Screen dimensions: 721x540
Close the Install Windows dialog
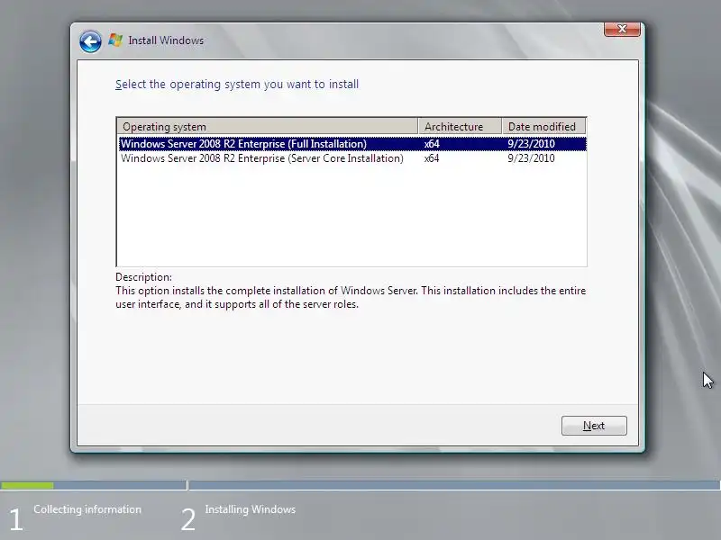622,29
